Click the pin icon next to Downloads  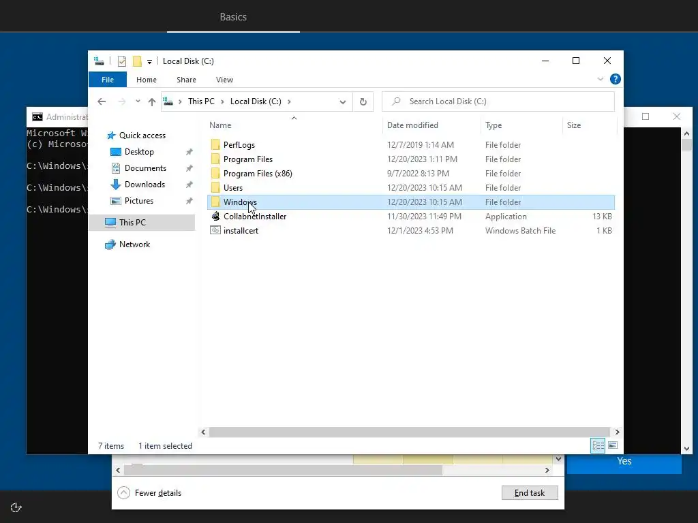[189, 185]
